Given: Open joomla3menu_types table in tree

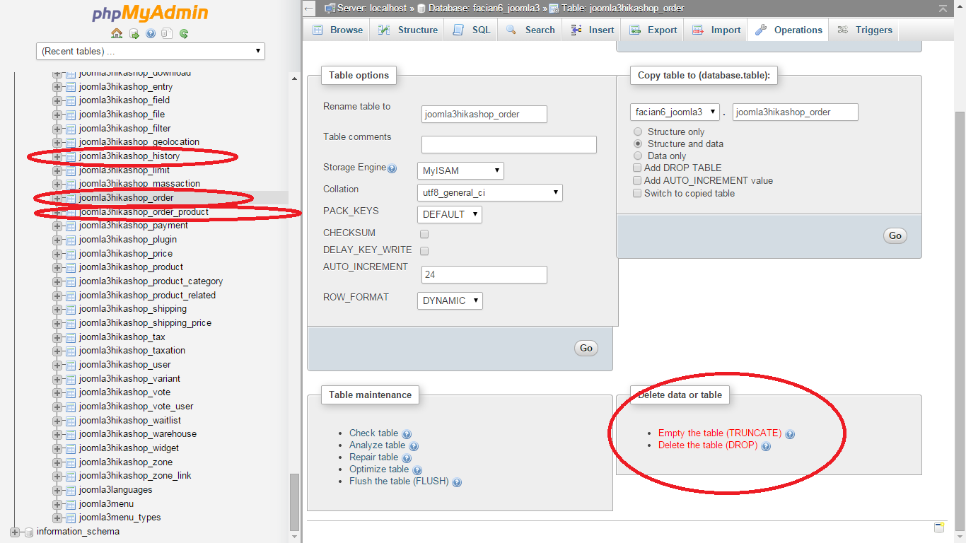Looking at the screenshot, I should coord(120,518).
